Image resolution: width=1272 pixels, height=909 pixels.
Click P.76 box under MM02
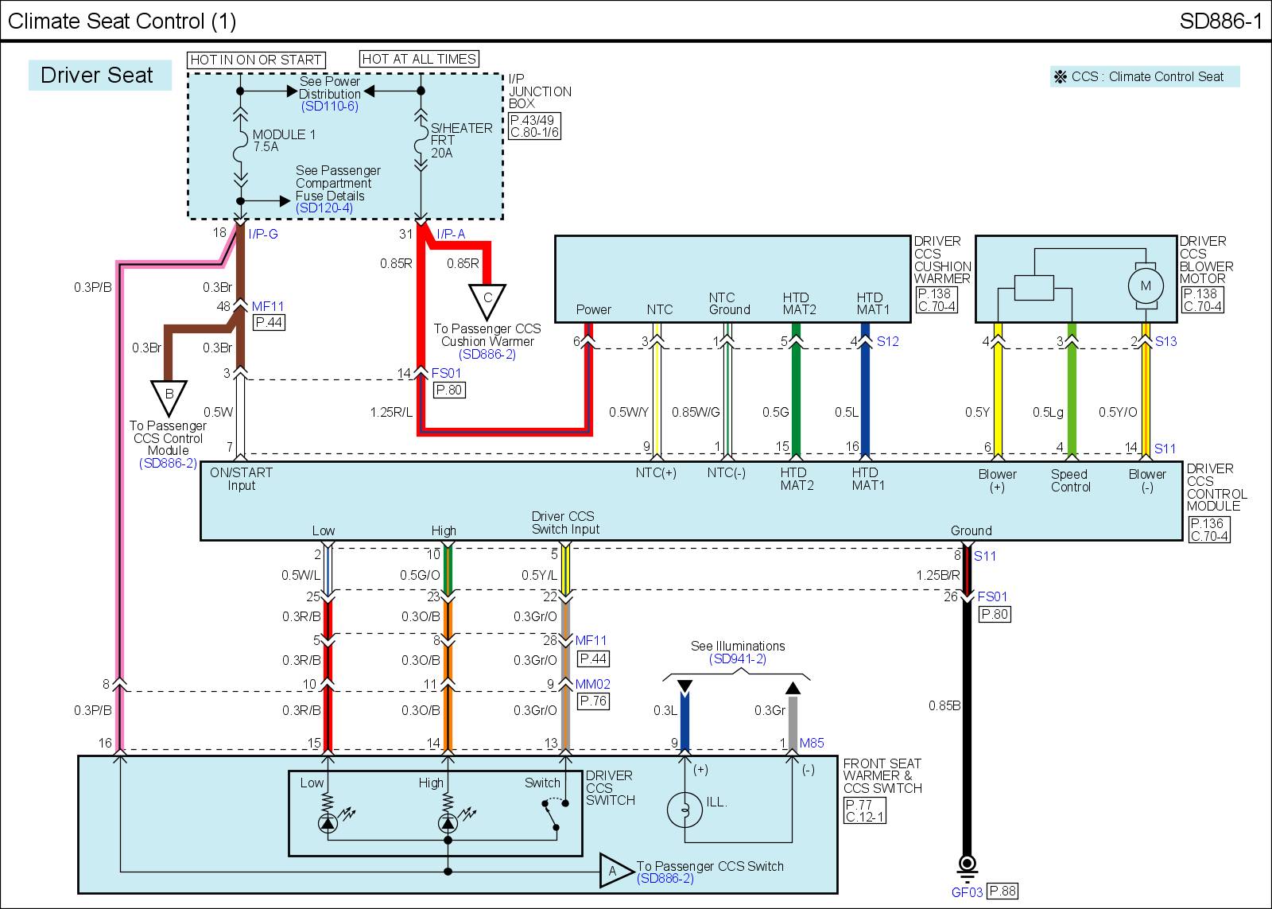pos(593,701)
